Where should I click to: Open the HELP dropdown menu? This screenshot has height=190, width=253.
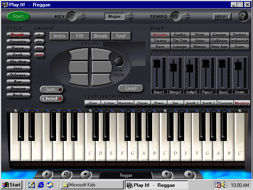(x=222, y=17)
